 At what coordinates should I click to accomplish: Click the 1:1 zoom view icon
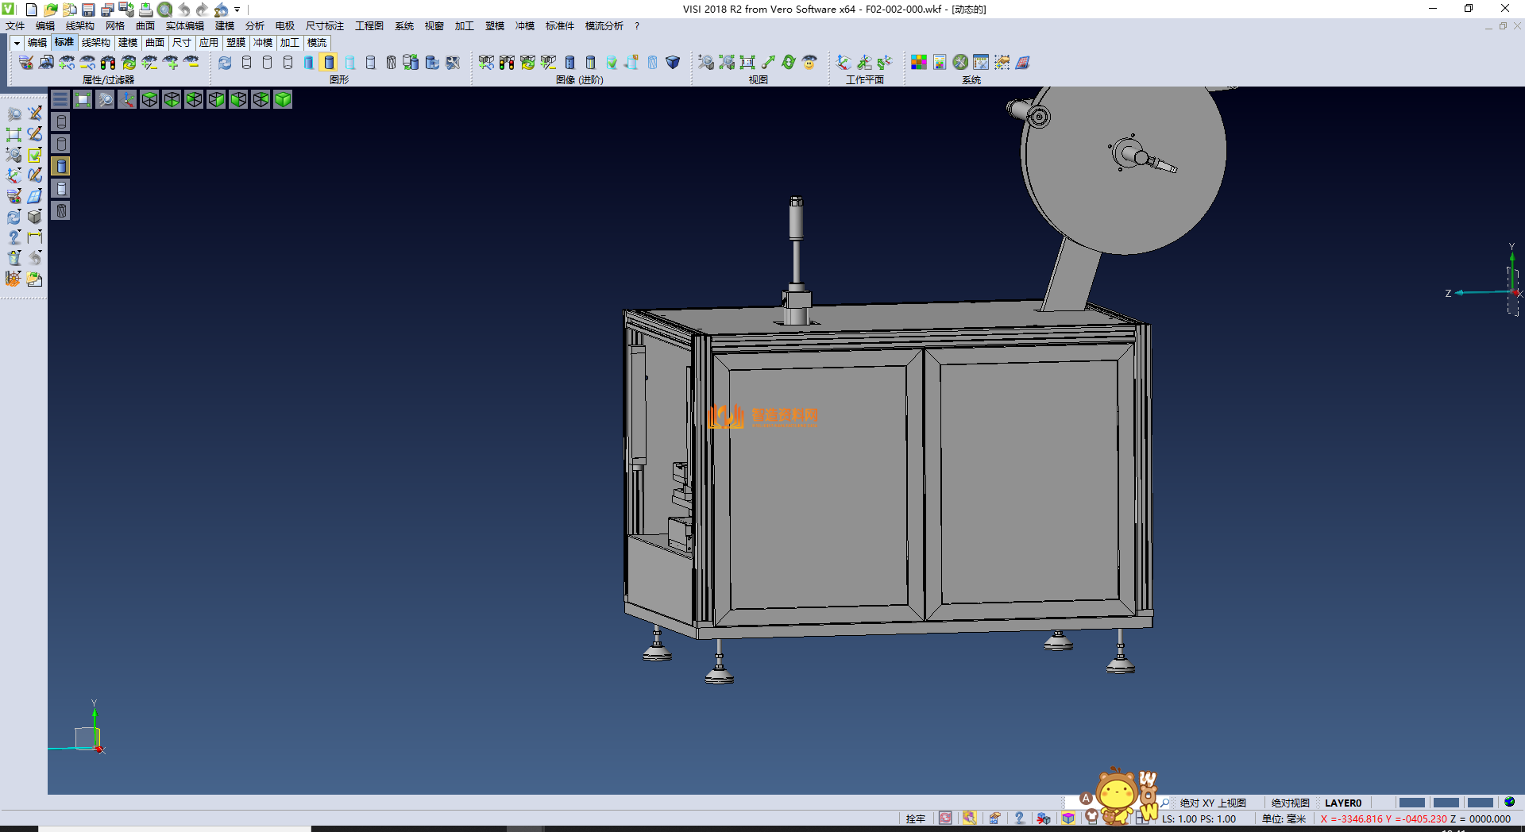[747, 62]
